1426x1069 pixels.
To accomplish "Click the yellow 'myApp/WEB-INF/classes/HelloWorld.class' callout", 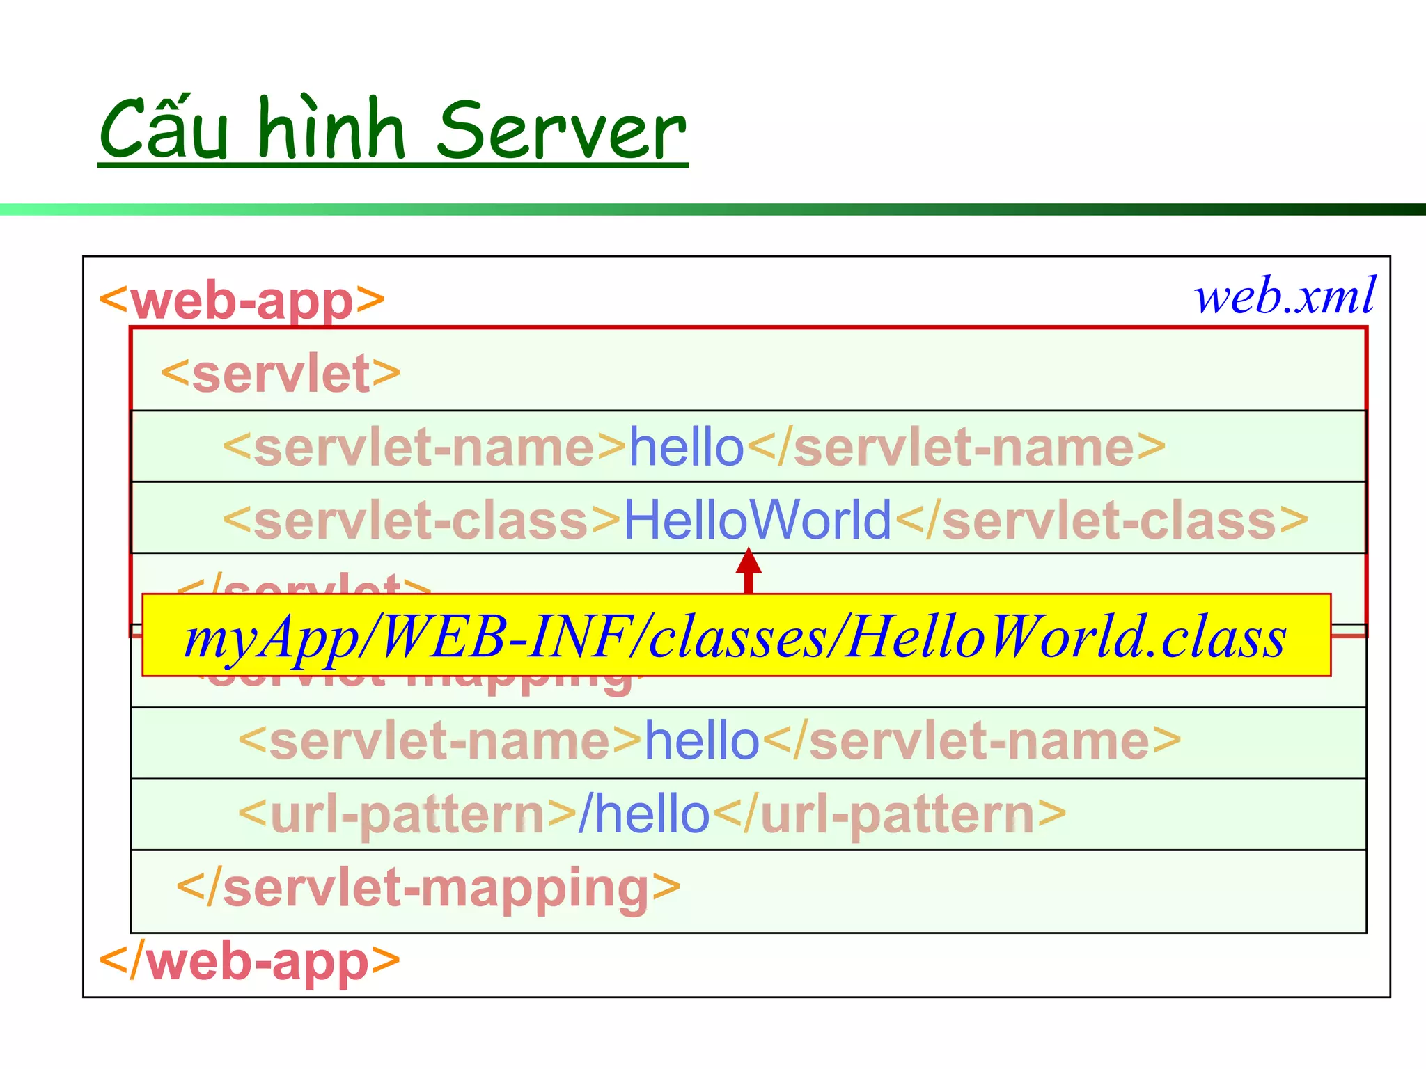I will (x=737, y=635).
